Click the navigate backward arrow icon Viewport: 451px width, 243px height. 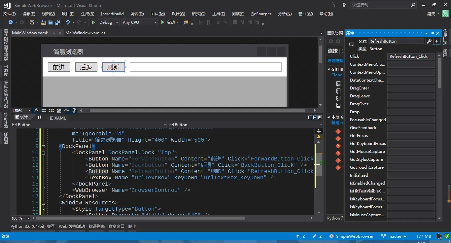tap(11, 22)
